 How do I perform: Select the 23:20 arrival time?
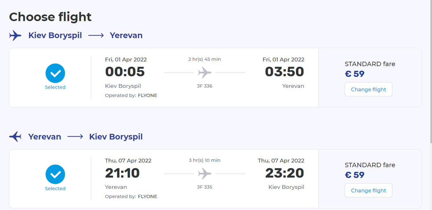pos(285,173)
